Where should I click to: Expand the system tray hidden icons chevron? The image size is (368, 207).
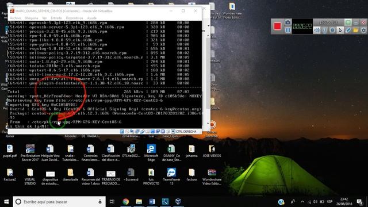click(302, 202)
